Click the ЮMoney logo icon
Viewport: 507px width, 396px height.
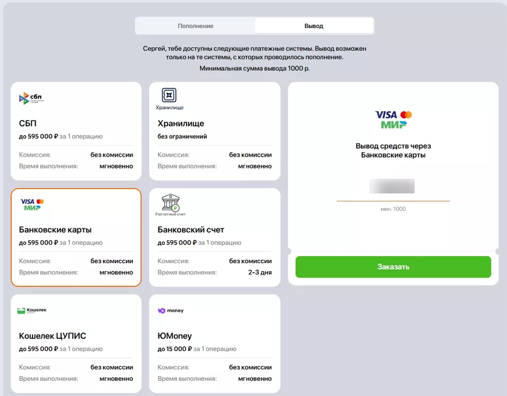[170, 311]
